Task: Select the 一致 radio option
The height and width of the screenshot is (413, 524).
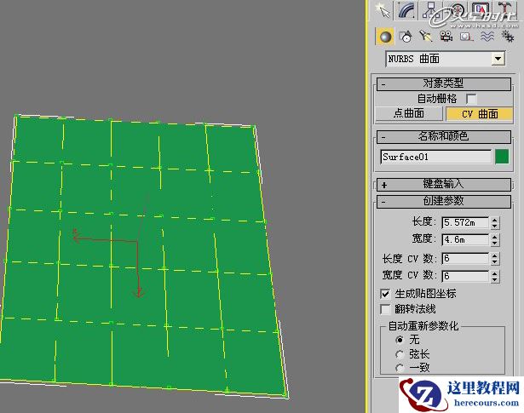Action: (x=400, y=368)
